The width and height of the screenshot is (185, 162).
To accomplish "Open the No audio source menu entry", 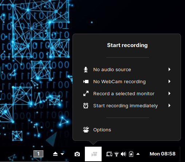I will (127, 70).
